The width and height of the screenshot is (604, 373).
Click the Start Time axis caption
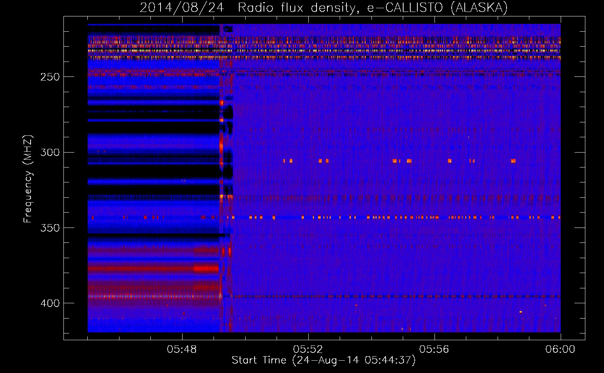coord(324,360)
